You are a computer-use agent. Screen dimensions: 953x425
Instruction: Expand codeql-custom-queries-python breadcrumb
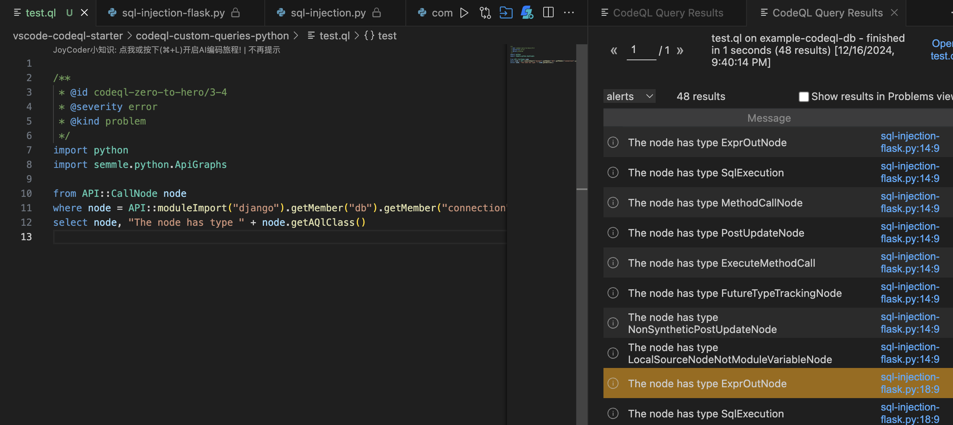[x=212, y=36]
